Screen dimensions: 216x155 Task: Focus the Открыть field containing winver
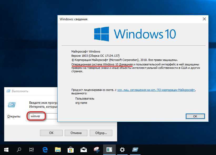click(x=43, y=116)
